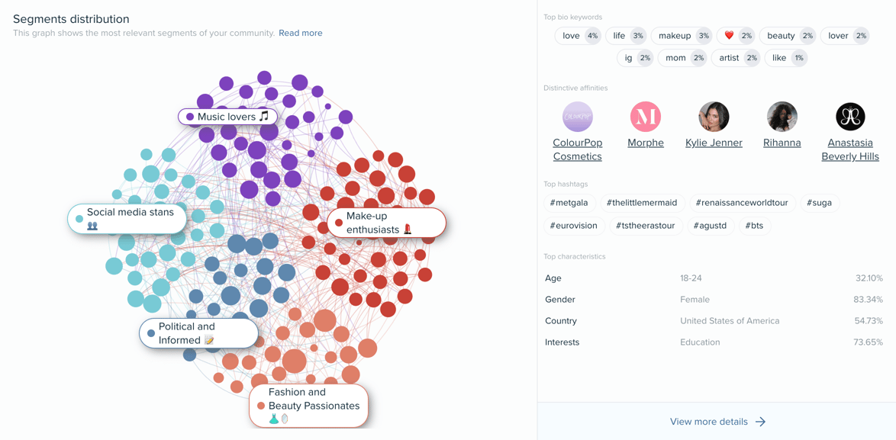Open the Read more link
This screenshot has width=896, height=440.
(300, 33)
